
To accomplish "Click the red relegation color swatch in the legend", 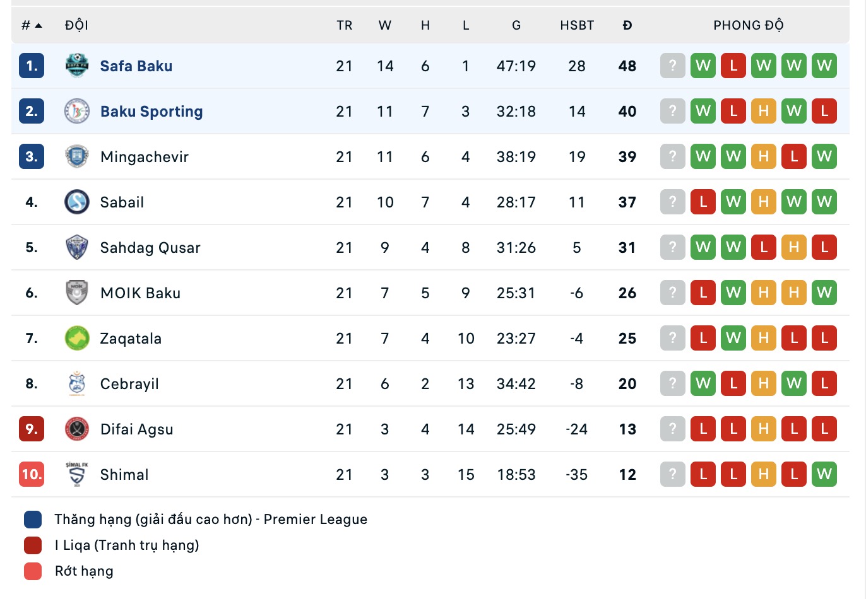I will 32,571.
